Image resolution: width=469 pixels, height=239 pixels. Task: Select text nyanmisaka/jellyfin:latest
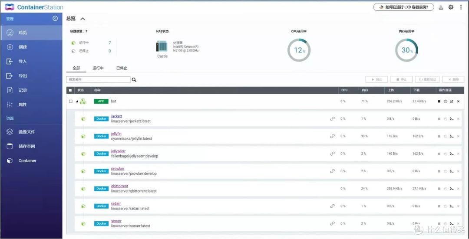click(131, 139)
